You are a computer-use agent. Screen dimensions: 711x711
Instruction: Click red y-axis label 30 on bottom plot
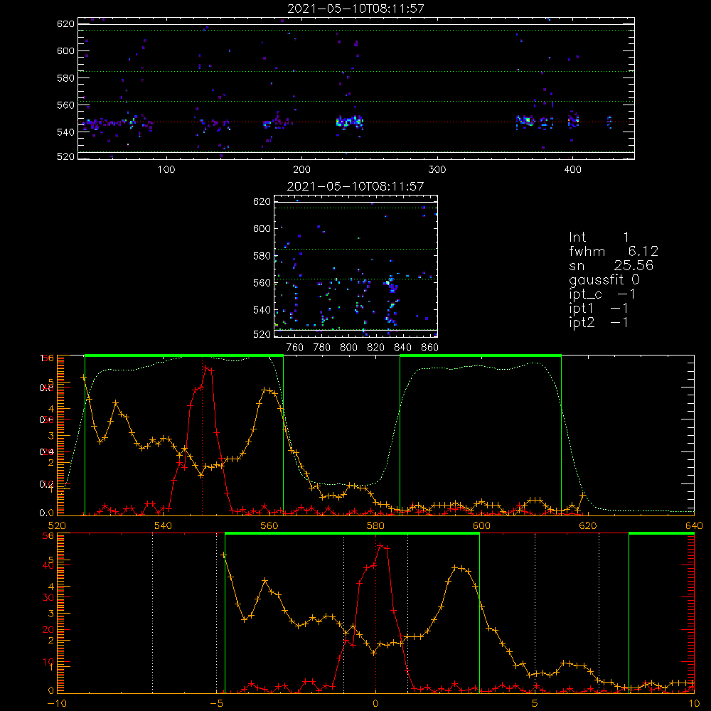[x=48, y=598]
